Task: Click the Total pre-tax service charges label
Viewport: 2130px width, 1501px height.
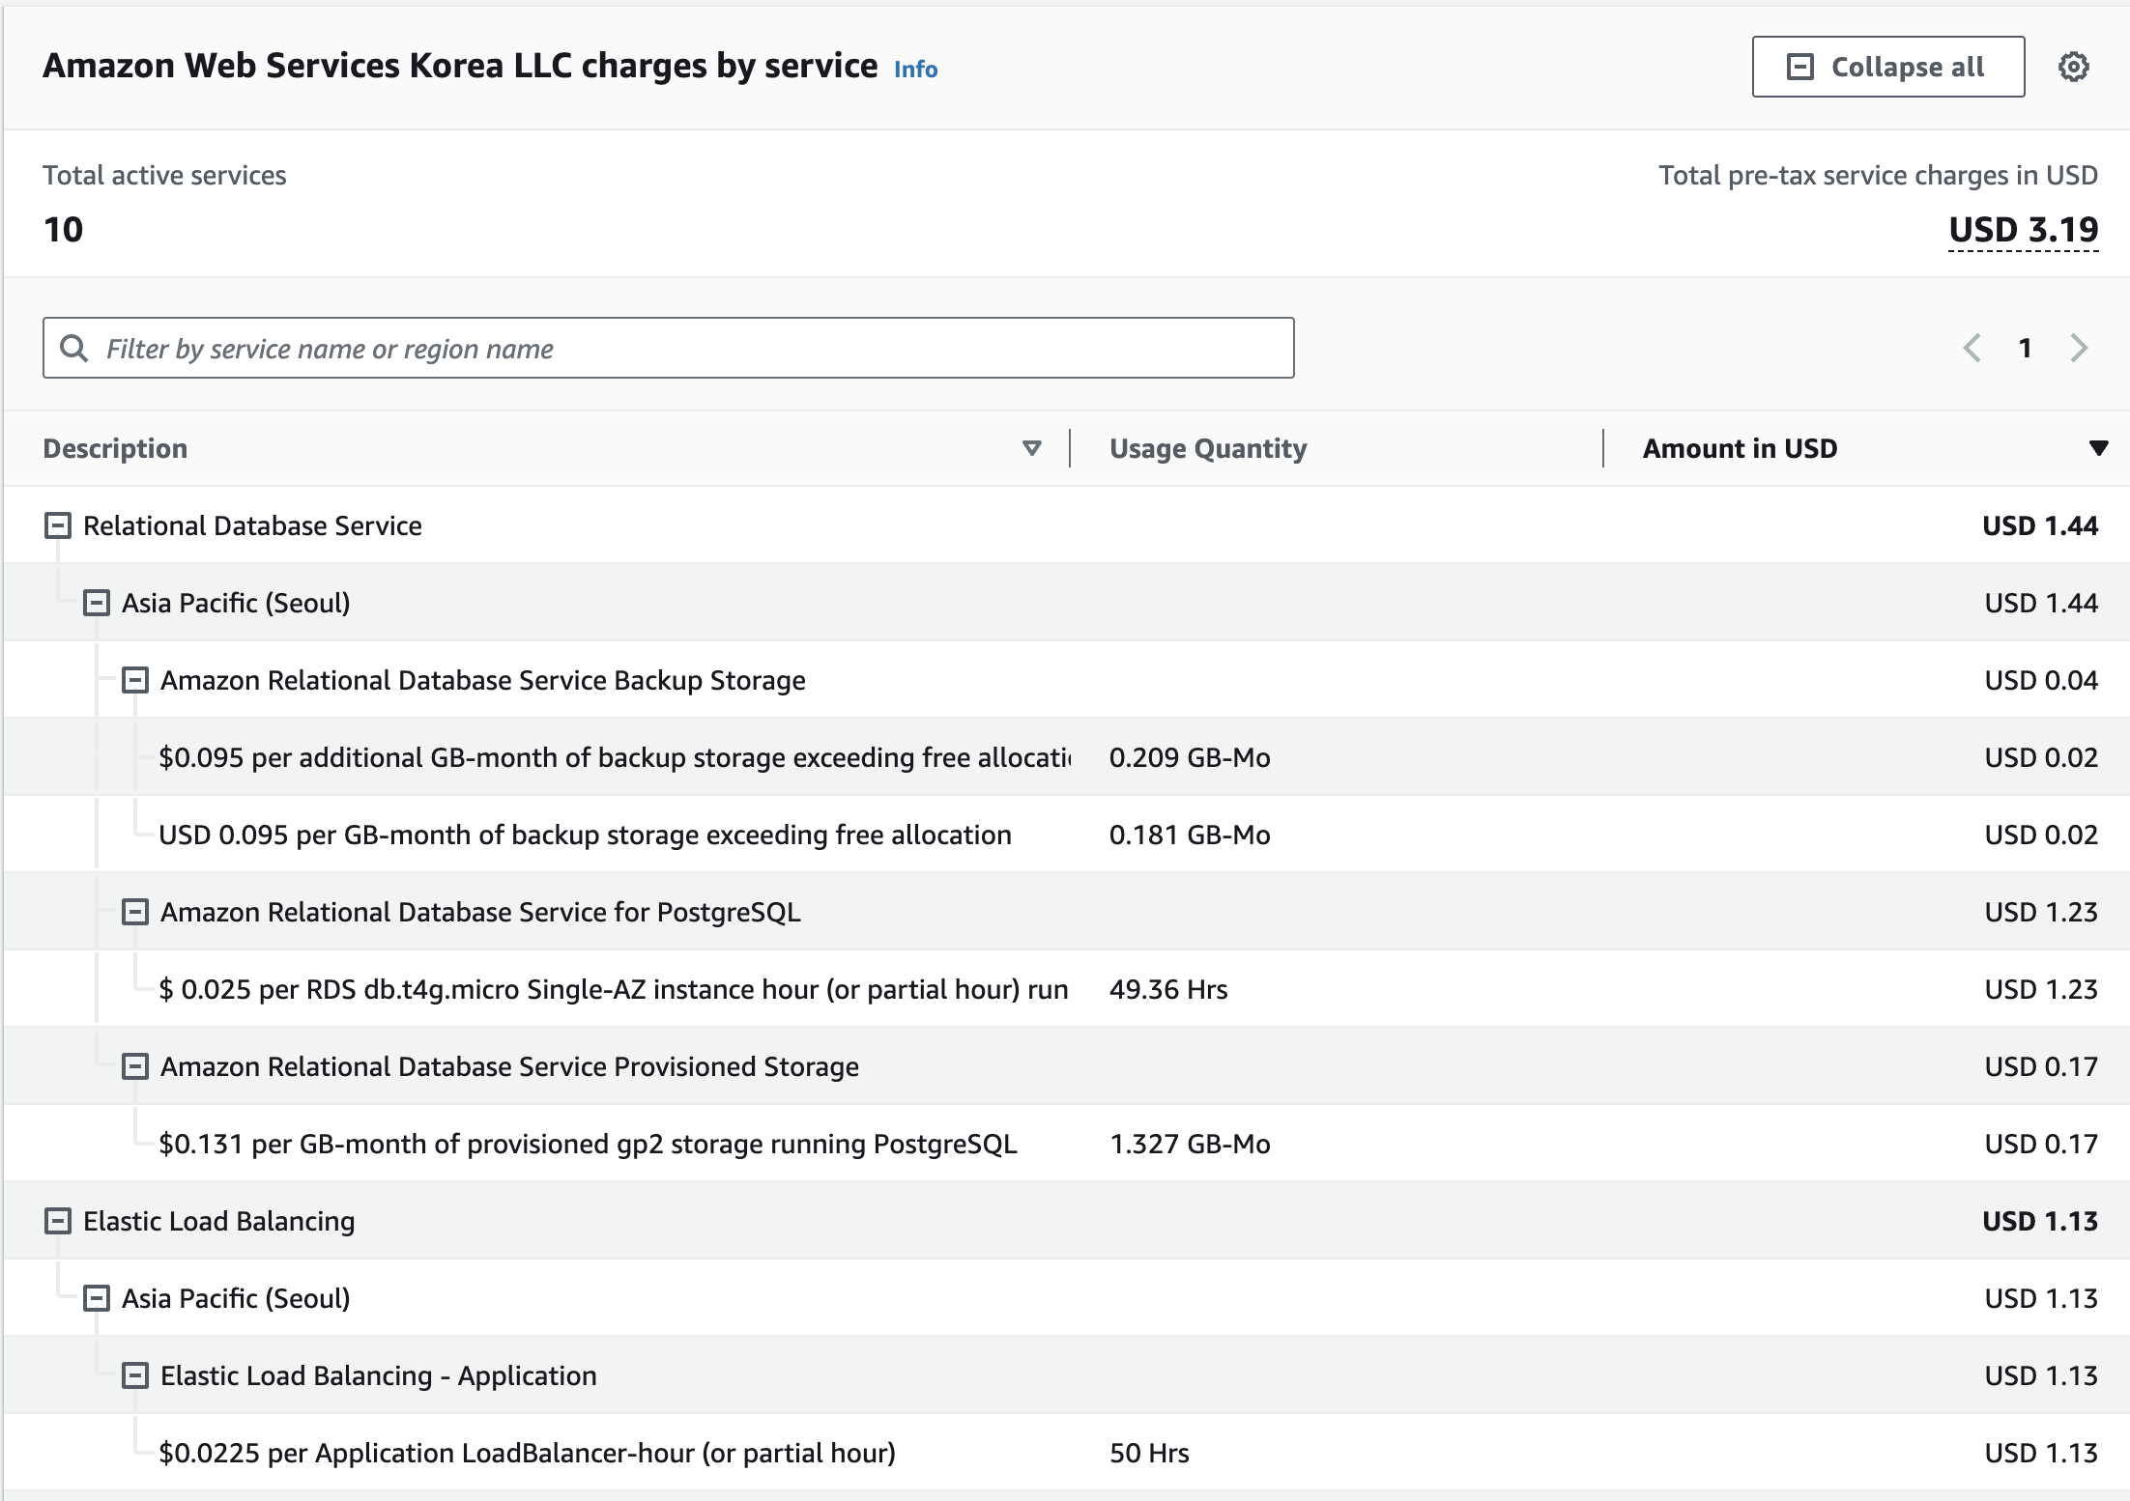Action: [1878, 175]
